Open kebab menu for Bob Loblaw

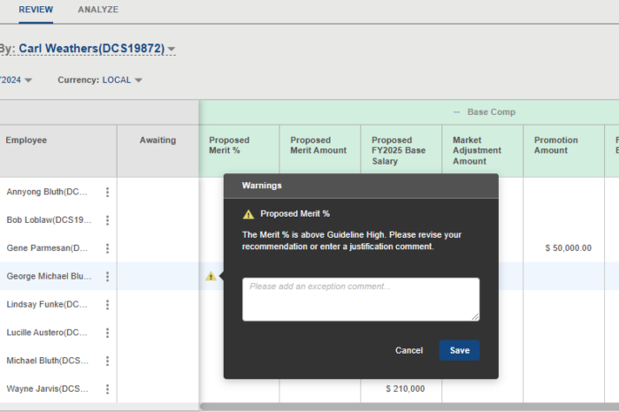point(108,220)
